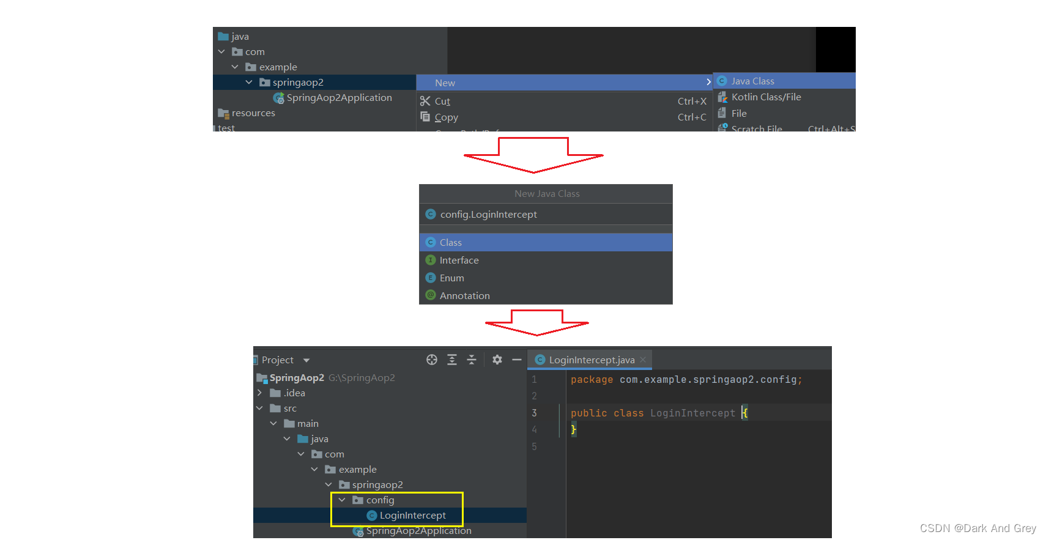The height and width of the screenshot is (540, 1046).
Task: Choose Enum in New Java Class dialog
Action: 546,278
